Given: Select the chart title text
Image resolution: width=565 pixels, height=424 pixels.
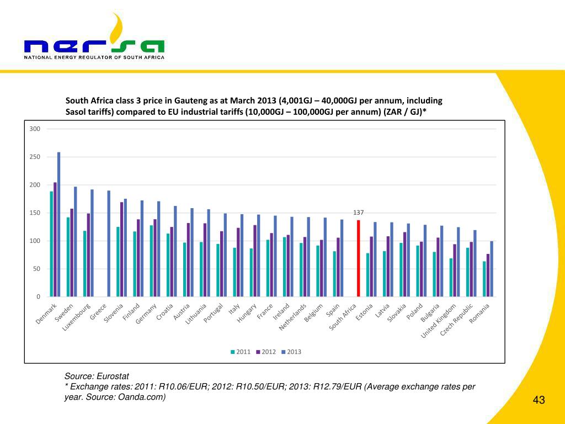Looking at the screenshot, I should click(x=254, y=106).
